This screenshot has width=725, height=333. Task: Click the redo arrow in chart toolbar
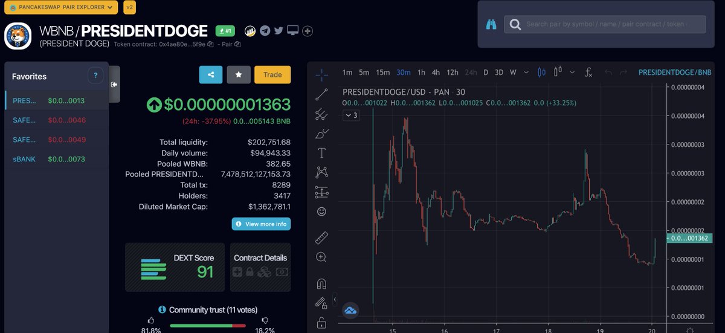click(624, 73)
